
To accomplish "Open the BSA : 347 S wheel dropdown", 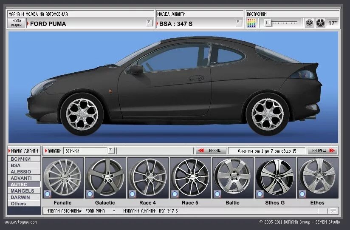I will [239, 23].
